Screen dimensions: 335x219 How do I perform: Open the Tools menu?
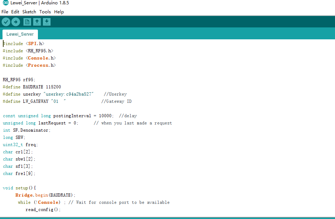tap(45, 12)
